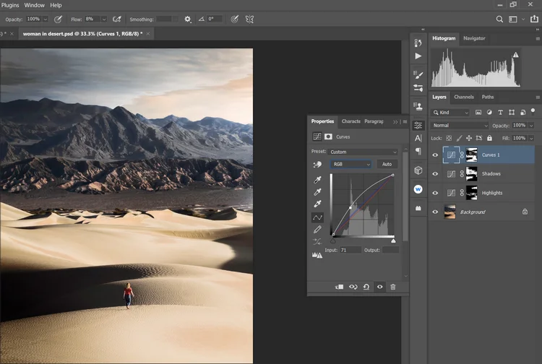Switch to the Channels tab
542x364 pixels.
(x=464, y=97)
